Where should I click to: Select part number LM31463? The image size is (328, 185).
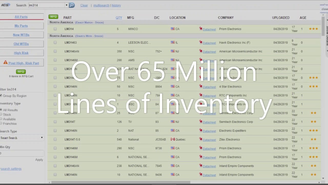pos(70,43)
